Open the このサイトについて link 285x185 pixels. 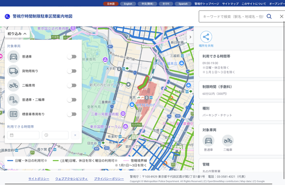point(254,4)
